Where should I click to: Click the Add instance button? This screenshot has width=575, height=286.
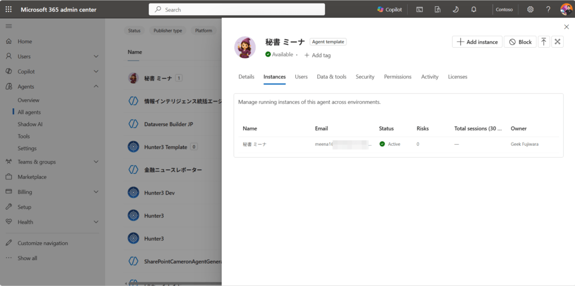[x=477, y=41]
